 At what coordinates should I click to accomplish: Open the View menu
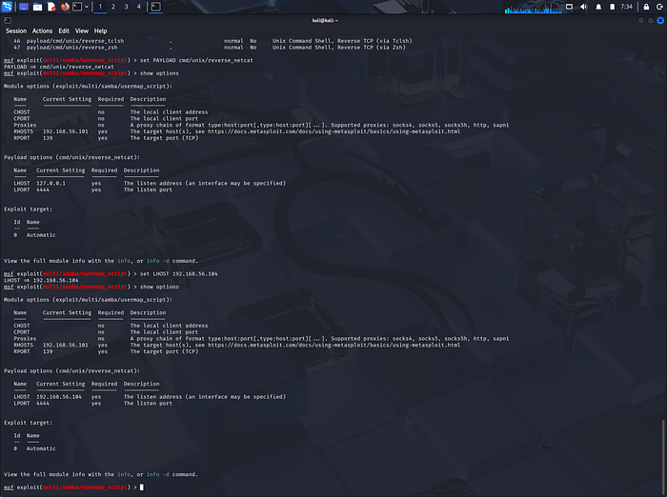(82, 31)
